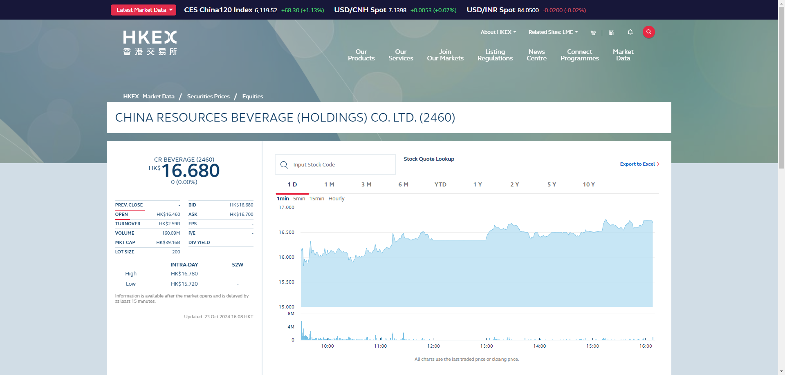
Task: Click the OPEN value HK$16.460
Action: click(x=168, y=214)
